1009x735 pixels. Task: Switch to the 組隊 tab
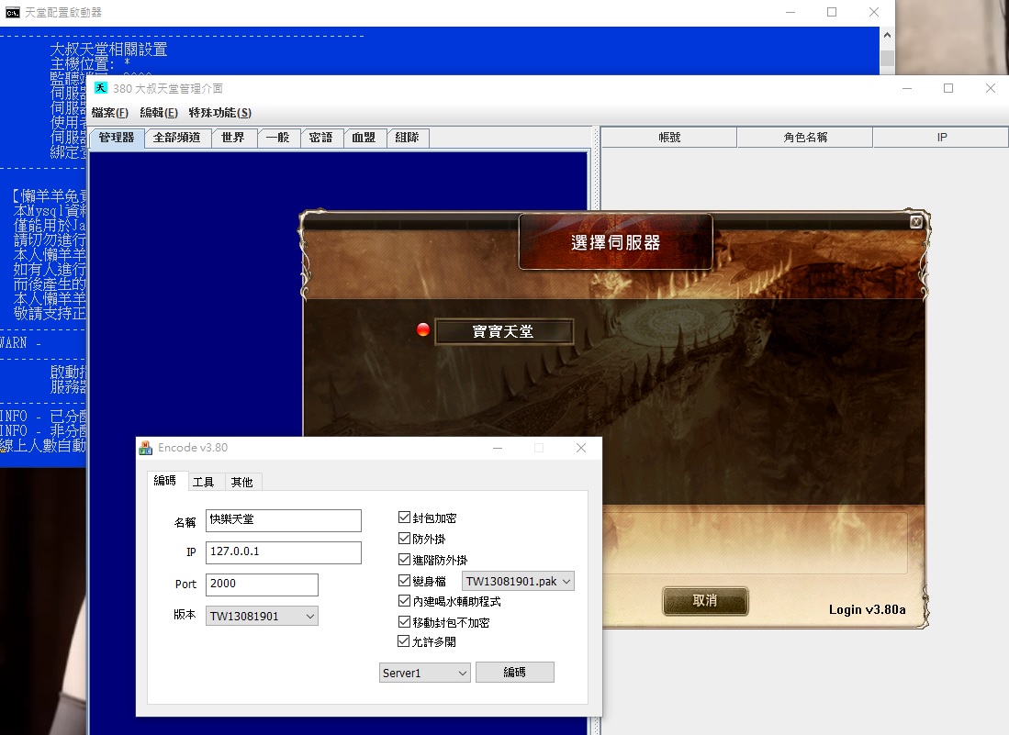[x=408, y=138]
